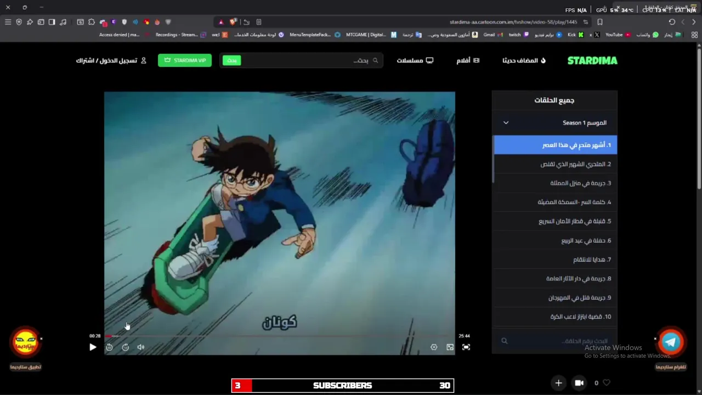Rewind the video 10 seconds
Screen dimensions: 702x395
click(x=109, y=347)
